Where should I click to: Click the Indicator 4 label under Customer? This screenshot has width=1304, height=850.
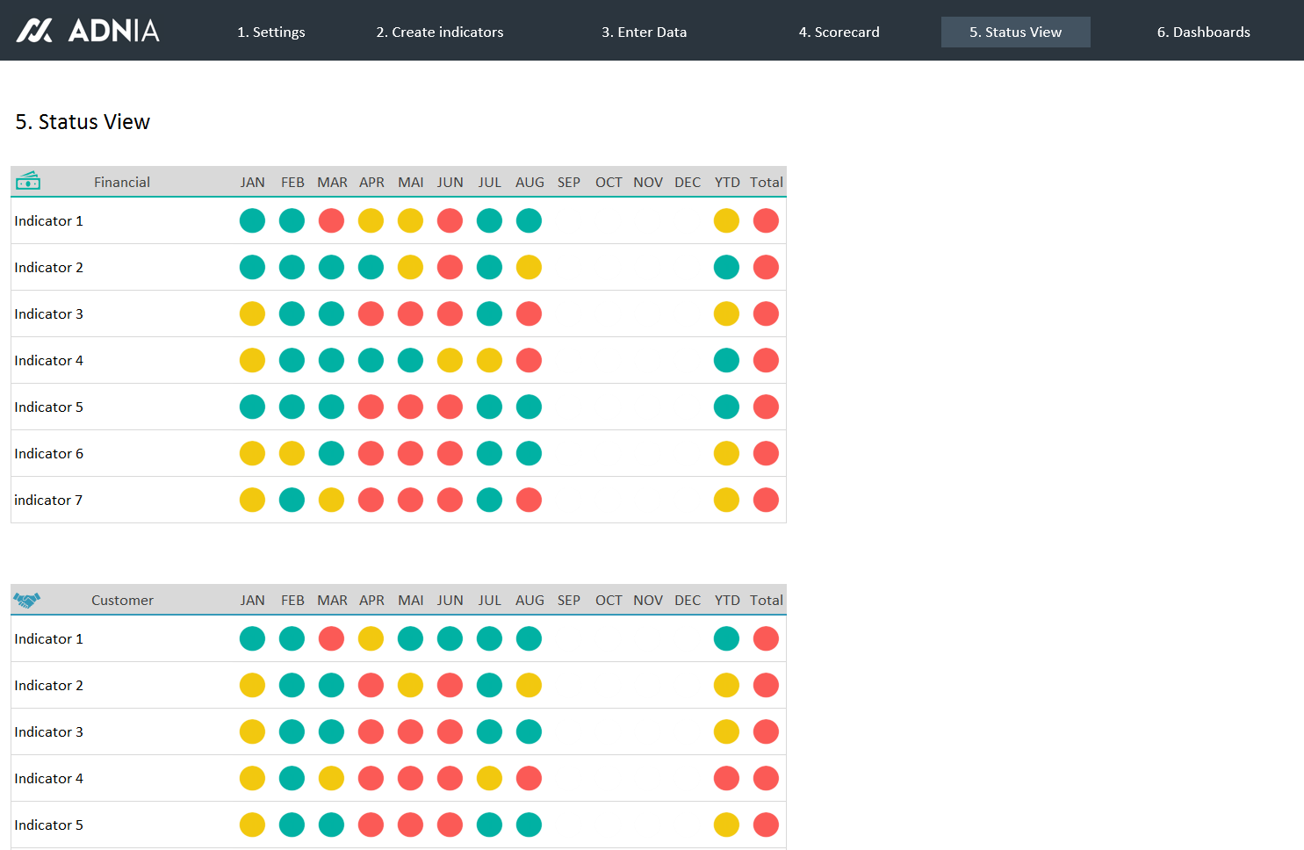coord(48,778)
